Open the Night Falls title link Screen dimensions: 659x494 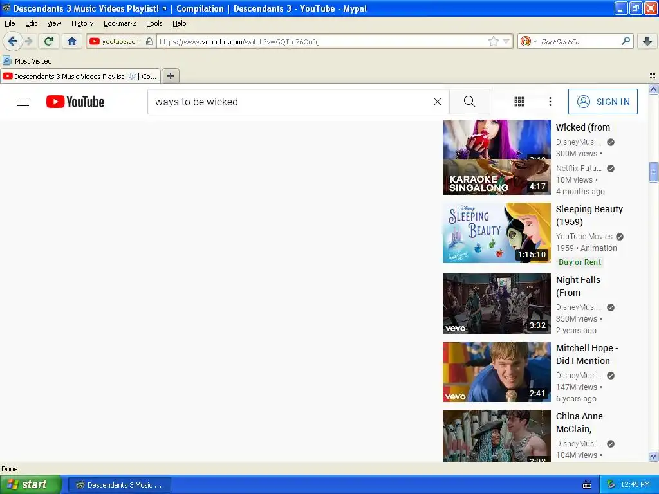pos(578,286)
